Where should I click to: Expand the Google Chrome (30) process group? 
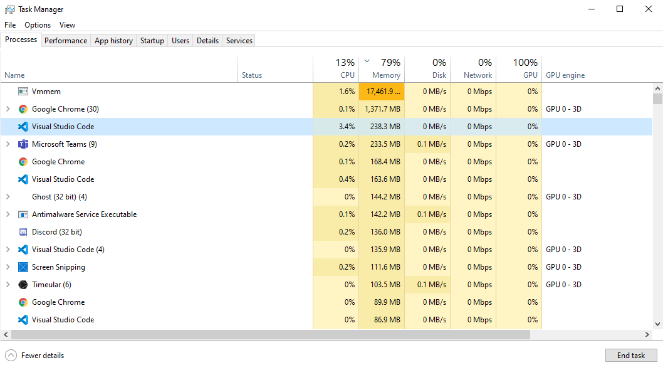click(8, 108)
